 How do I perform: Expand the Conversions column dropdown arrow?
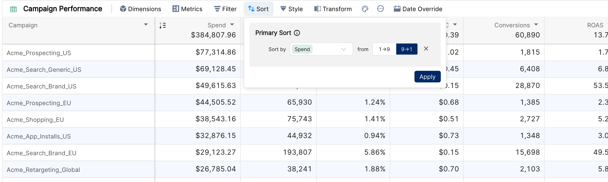536,25
